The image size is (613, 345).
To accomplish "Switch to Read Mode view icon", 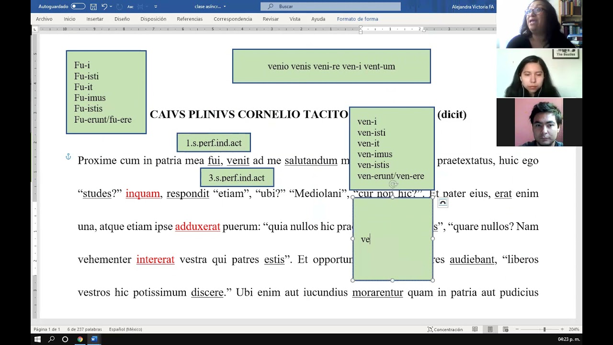I will click(475, 329).
